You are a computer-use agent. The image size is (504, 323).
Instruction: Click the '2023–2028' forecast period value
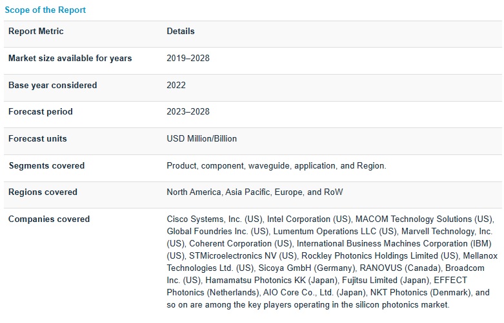tap(188, 112)
